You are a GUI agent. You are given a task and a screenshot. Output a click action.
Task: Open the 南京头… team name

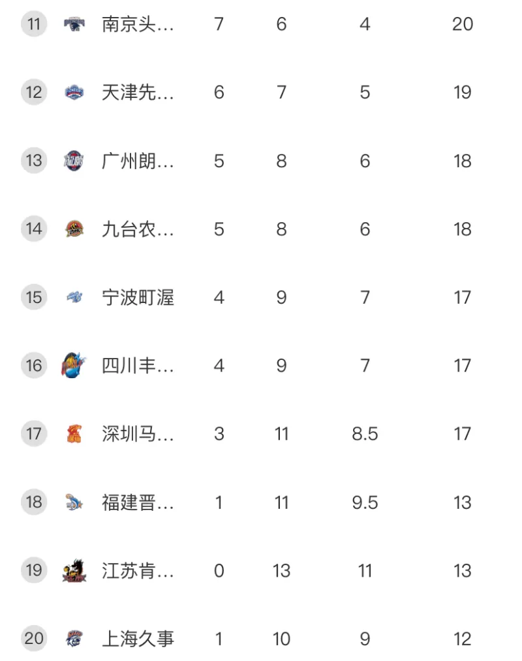[x=138, y=24]
